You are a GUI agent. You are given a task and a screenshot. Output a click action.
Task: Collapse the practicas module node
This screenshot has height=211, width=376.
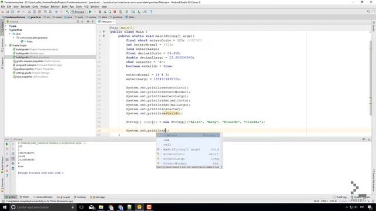tap(6, 30)
